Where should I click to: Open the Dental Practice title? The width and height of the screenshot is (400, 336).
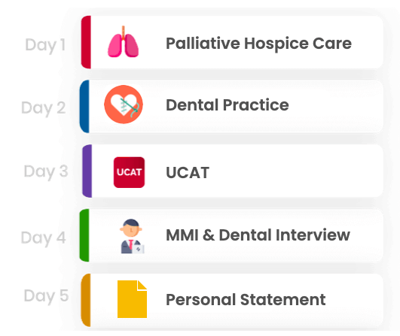point(227,105)
